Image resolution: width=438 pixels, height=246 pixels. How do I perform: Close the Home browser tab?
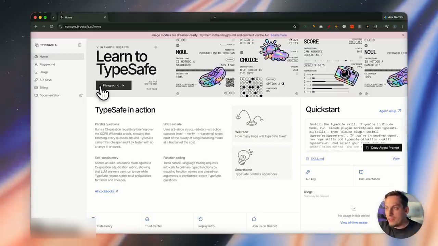[x=105, y=17]
